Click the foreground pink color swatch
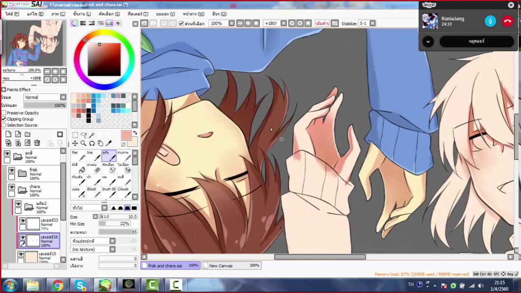Image resolution: width=521 pixels, height=293 pixels. point(126,136)
